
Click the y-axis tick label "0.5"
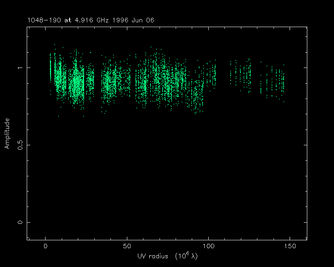point(20,145)
